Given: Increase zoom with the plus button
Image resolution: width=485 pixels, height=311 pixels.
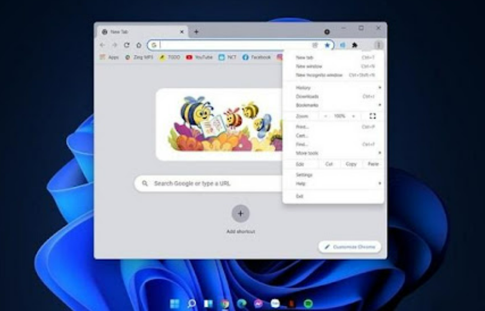Looking at the screenshot, I should (x=354, y=116).
